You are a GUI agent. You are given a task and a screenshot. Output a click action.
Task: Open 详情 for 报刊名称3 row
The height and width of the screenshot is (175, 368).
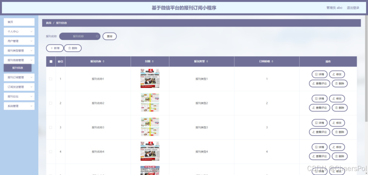click(x=319, y=123)
